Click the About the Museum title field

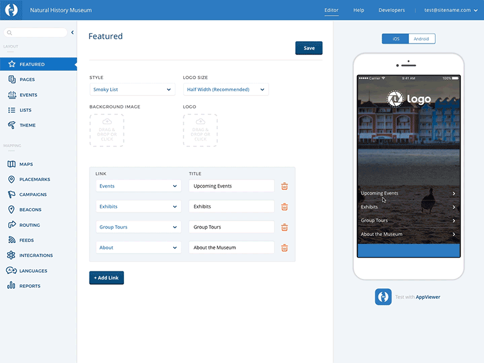[x=232, y=247]
